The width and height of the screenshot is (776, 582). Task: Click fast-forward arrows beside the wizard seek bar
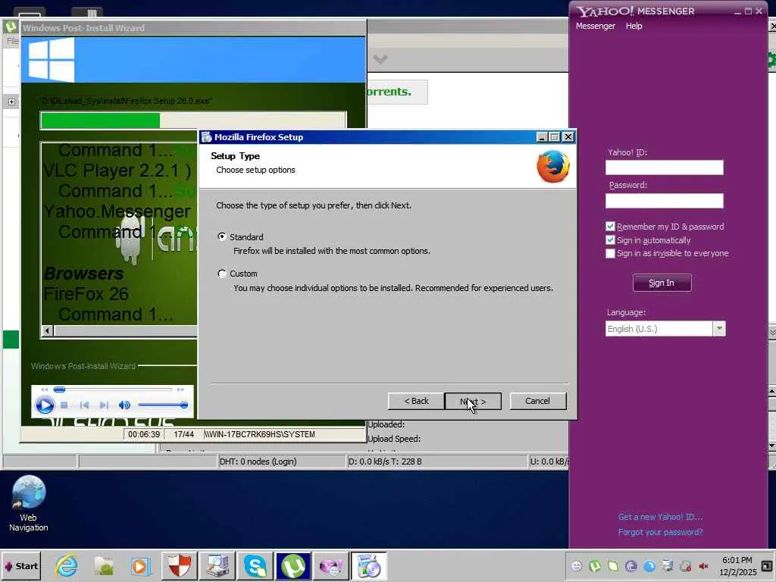(x=180, y=390)
